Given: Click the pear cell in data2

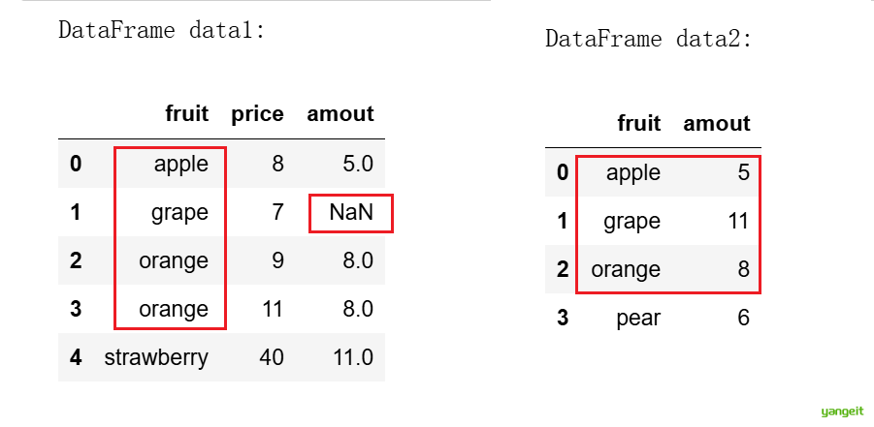Looking at the screenshot, I should 638,318.
